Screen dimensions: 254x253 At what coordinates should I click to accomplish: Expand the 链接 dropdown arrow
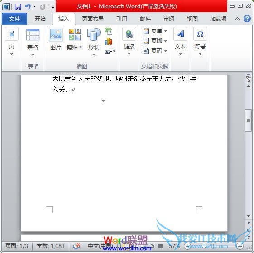click(129, 54)
